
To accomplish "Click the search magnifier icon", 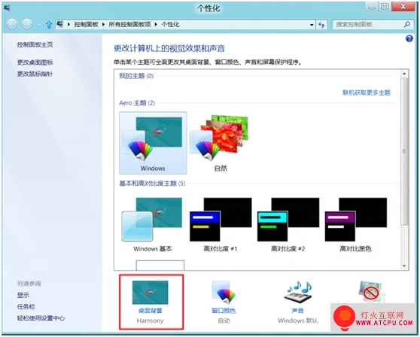I will 407,25.
